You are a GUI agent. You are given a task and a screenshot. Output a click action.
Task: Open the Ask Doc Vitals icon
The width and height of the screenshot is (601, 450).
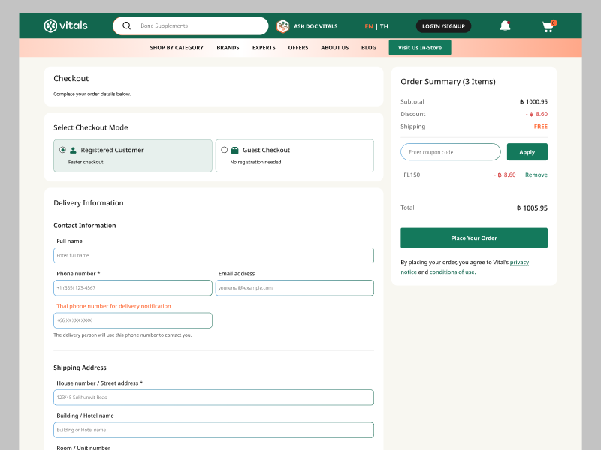pyautogui.click(x=283, y=26)
